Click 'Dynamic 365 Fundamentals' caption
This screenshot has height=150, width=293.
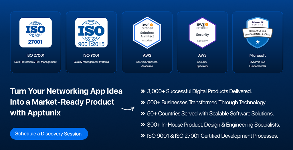click(258, 64)
